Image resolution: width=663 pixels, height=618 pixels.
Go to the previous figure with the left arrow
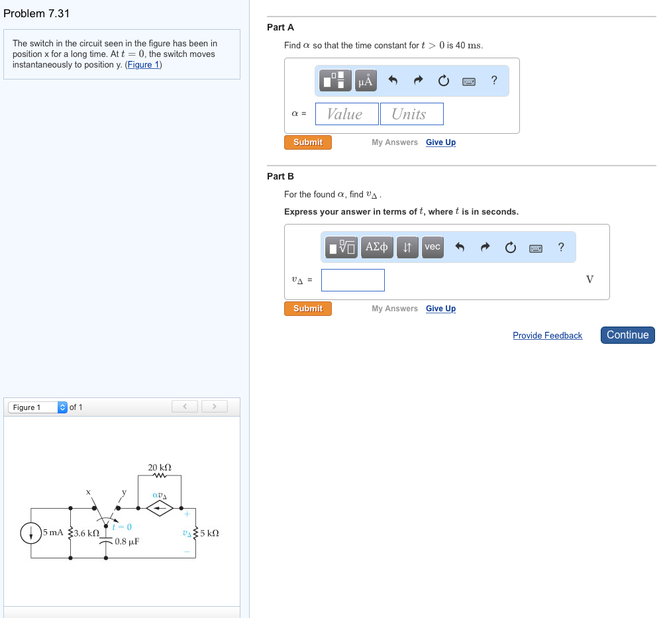point(185,406)
